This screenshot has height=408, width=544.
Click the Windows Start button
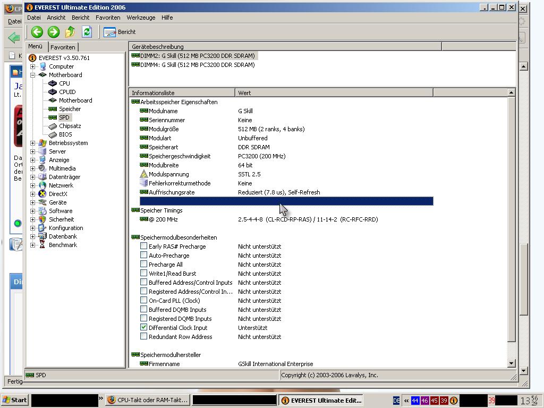(14, 400)
